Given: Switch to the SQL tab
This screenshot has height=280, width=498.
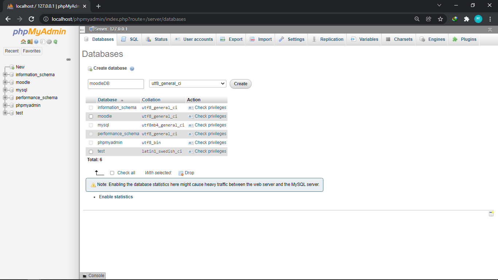Looking at the screenshot, I should (x=130, y=39).
